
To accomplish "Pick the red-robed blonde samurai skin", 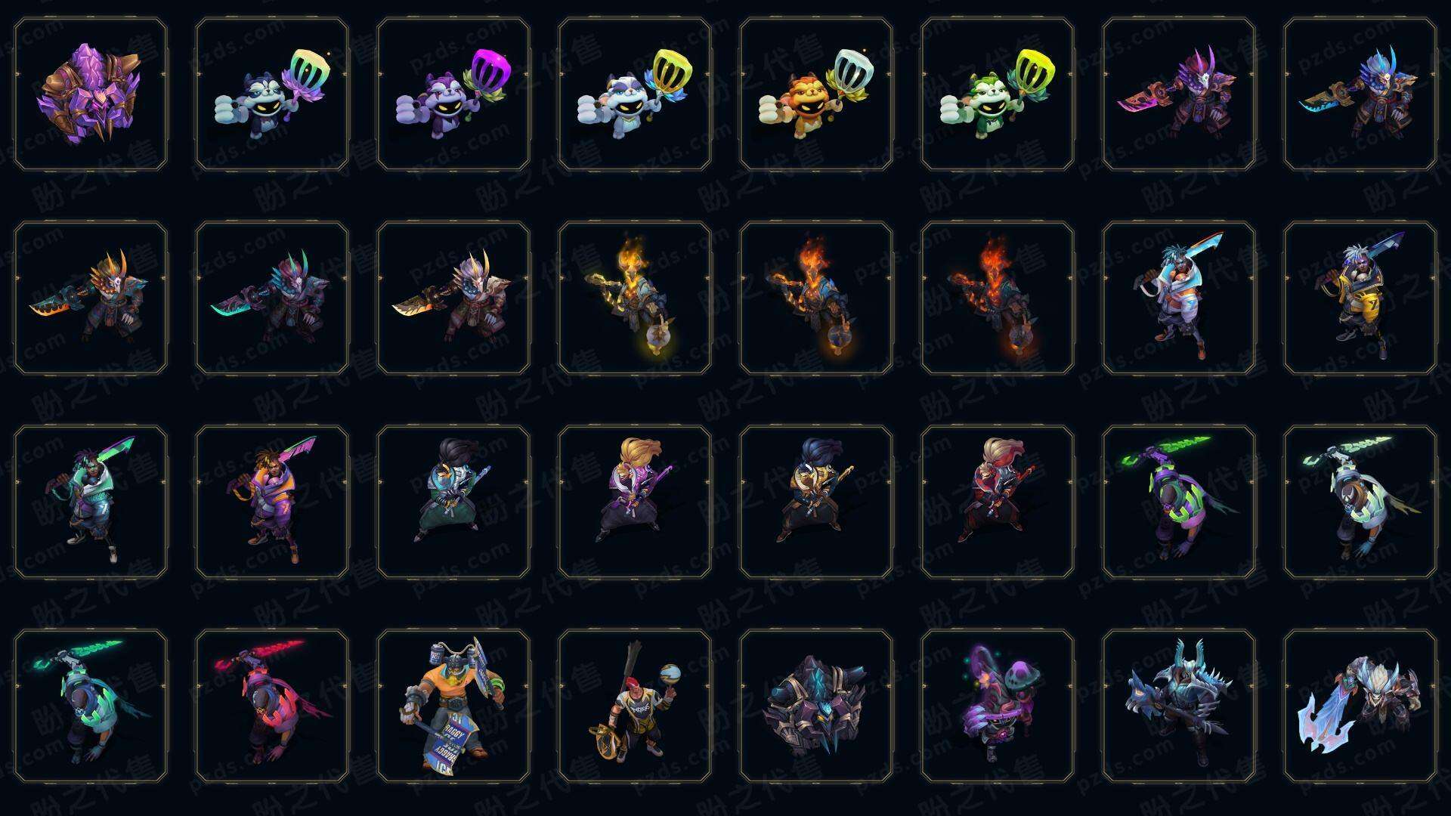I will [998, 502].
